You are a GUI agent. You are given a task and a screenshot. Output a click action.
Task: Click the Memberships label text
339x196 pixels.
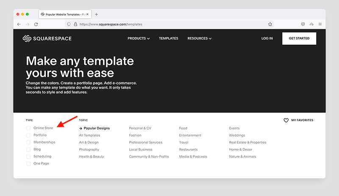pos(44,142)
